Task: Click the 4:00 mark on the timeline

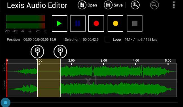Action: pos(136,61)
